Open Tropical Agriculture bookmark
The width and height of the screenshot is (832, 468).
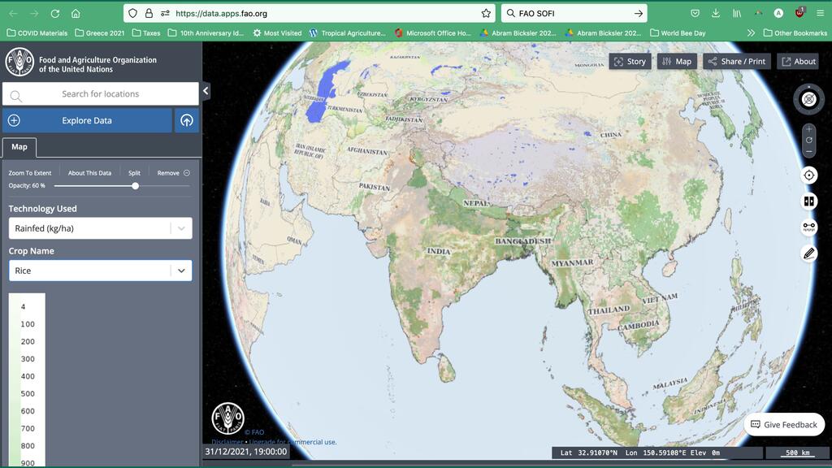click(x=348, y=32)
